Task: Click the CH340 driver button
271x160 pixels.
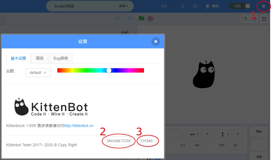Action: point(147,141)
